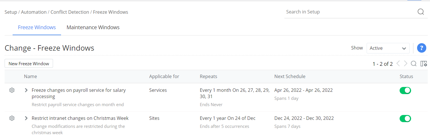Screen dimensions: 430x139
Task: Disable the payroll service freeze window status
Action: [x=405, y=90]
